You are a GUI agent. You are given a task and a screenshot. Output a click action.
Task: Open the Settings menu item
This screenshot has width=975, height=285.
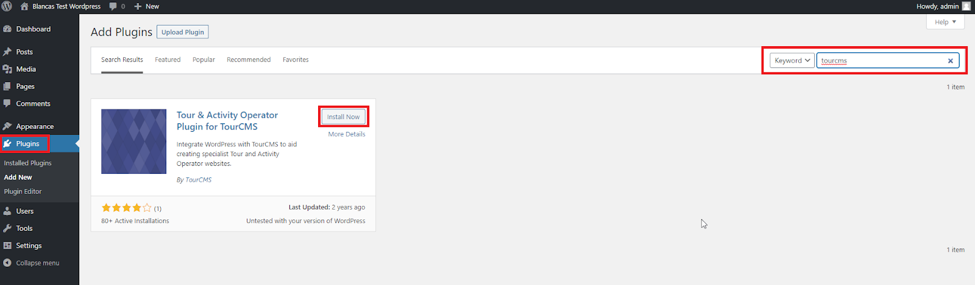[x=29, y=246]
